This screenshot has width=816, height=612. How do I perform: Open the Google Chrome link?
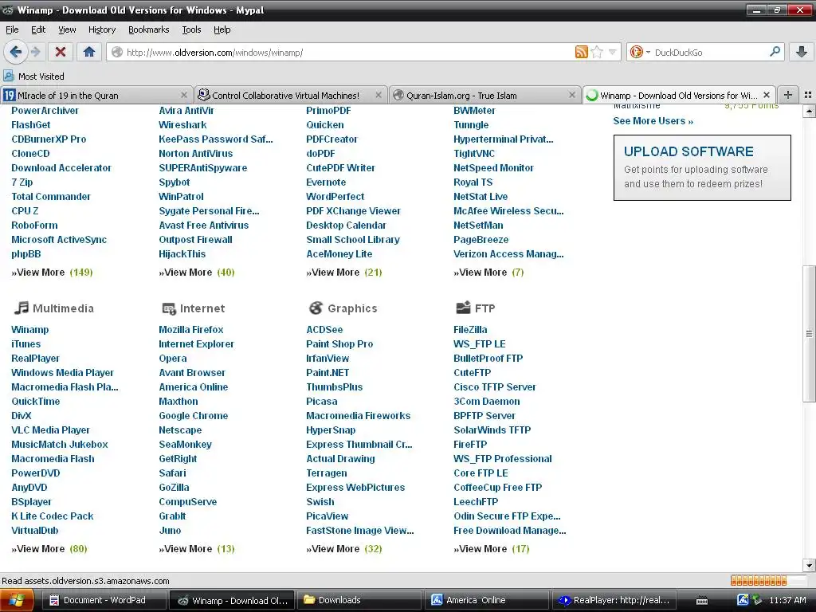pyautogui.click(x=193, y=415)
